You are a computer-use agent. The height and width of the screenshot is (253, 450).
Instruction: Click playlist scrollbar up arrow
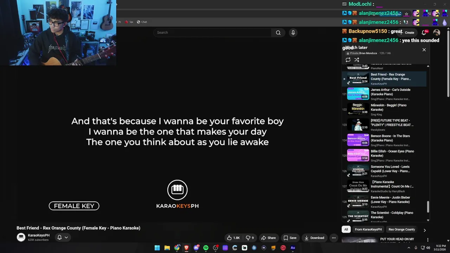(x=428, y=66)
